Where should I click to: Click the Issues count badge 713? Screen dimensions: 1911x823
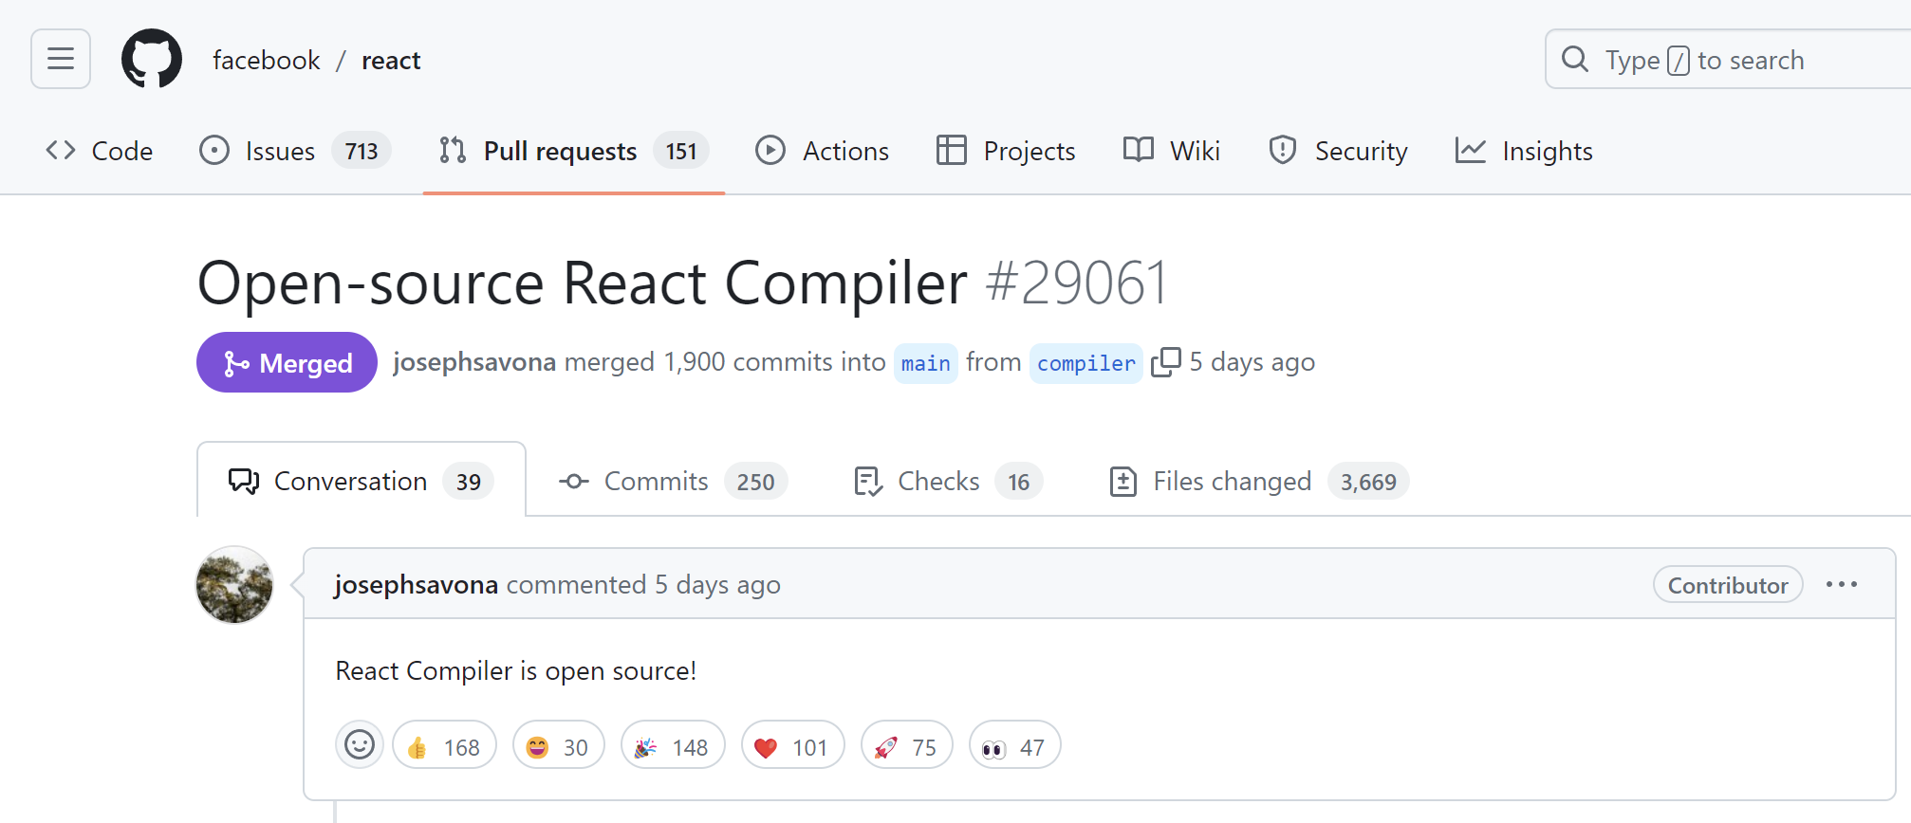pyautogui.click(x=362, y=151)
